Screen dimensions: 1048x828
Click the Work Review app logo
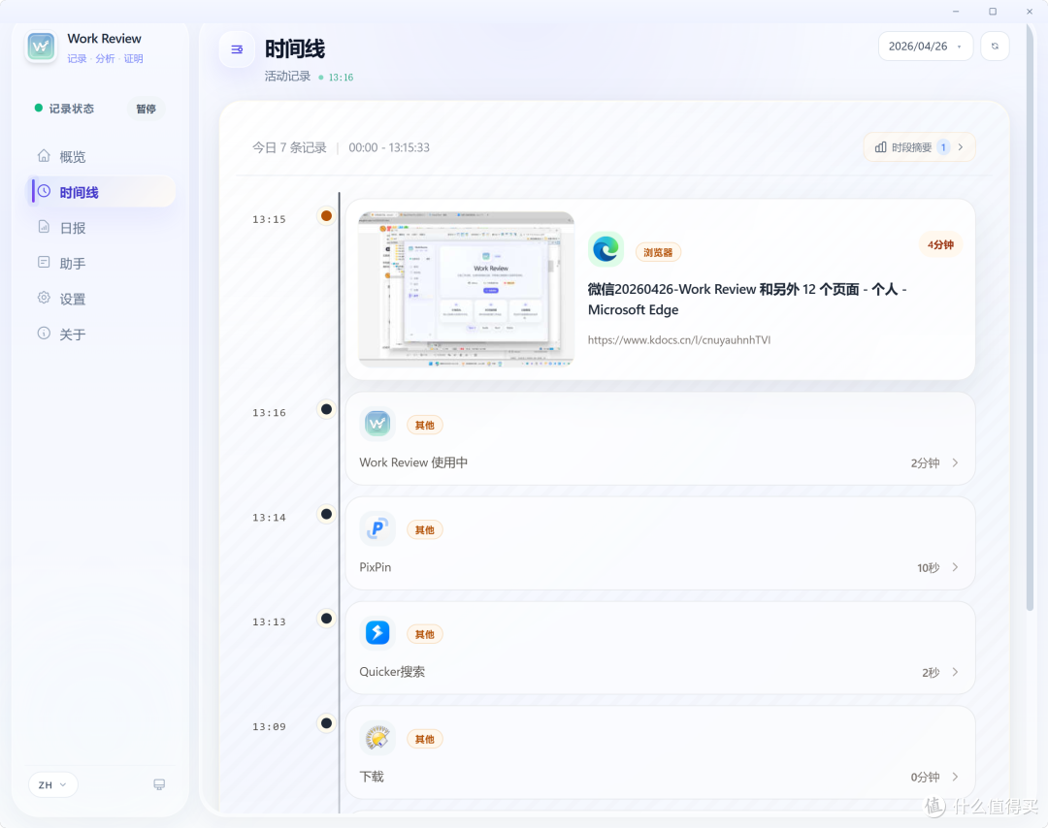pyautogui.click(x=42, y=47)
